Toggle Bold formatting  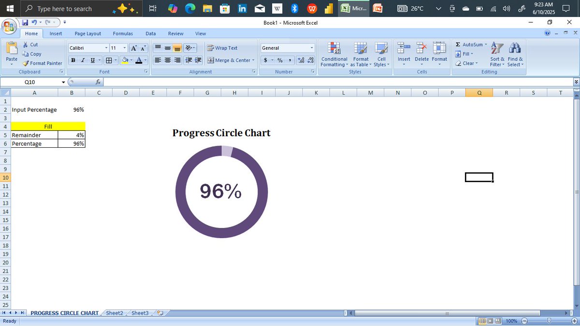(73, 60)
